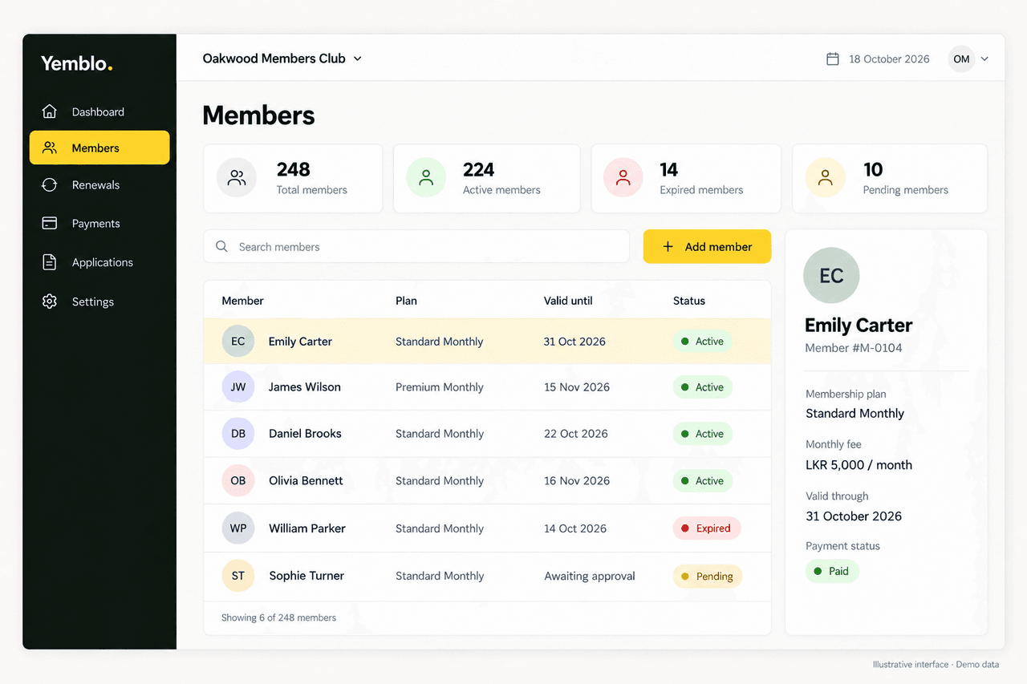
Task: Click the large EC avatar in details panel
Action: tap(831, 276)
